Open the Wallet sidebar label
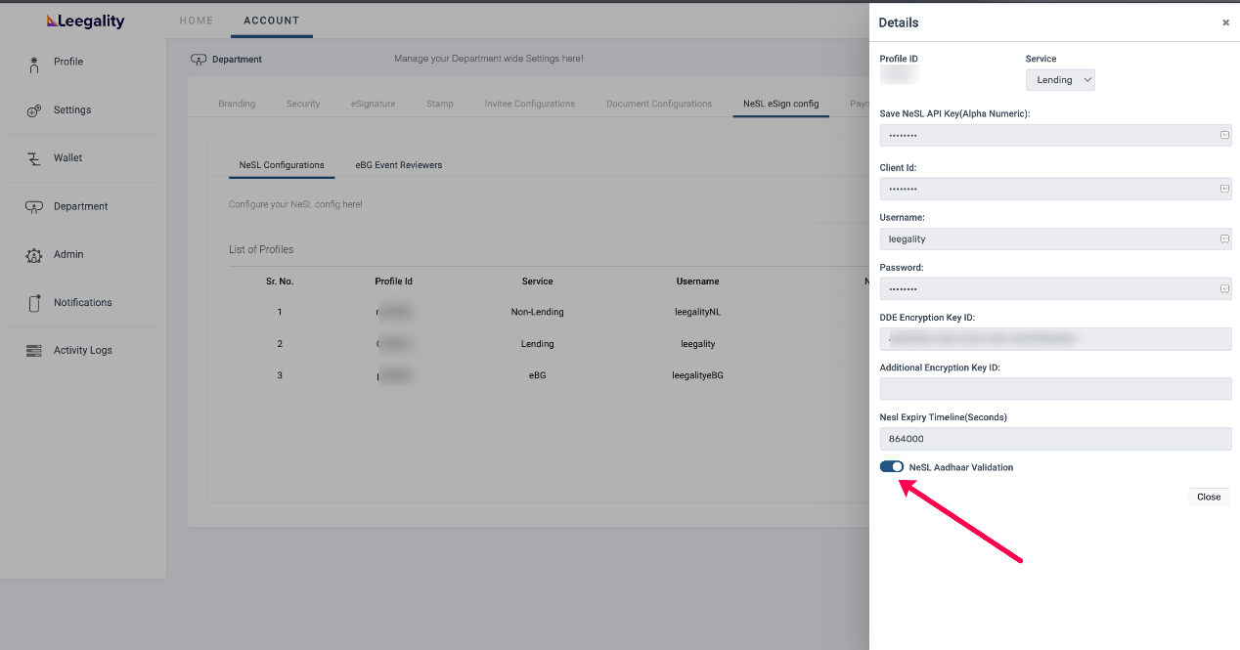This screenshot has height=650, width=1240. [68, 157]
